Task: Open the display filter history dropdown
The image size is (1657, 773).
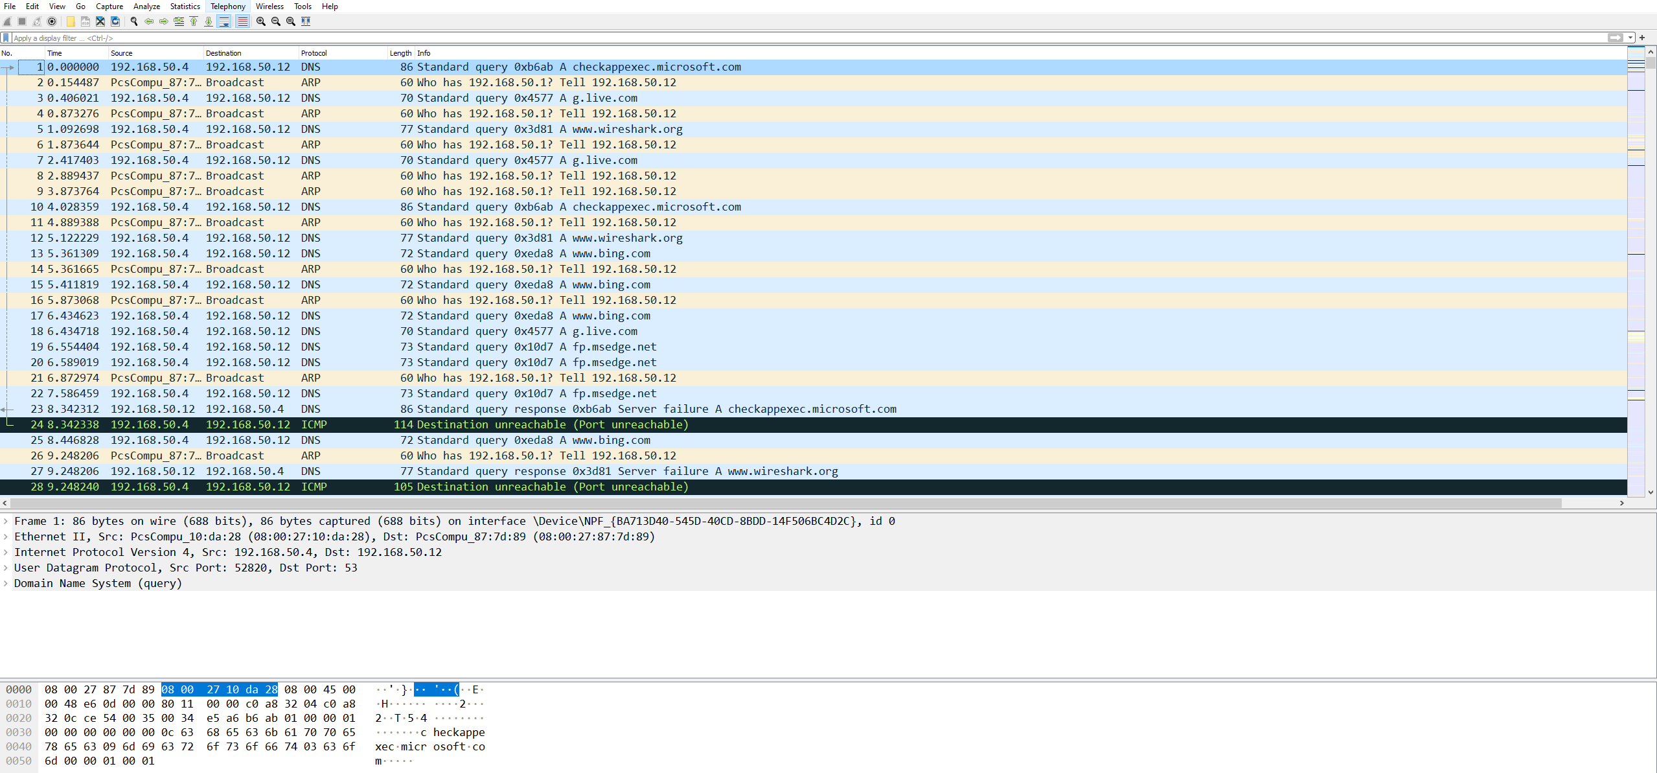Action: (x=1630, y=38)
